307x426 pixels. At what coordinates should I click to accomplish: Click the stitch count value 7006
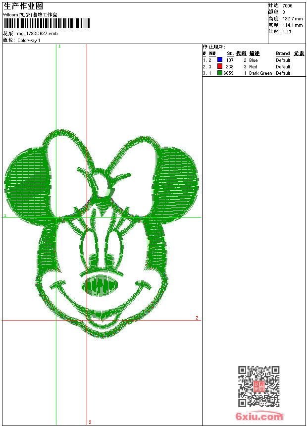[287, 6]
